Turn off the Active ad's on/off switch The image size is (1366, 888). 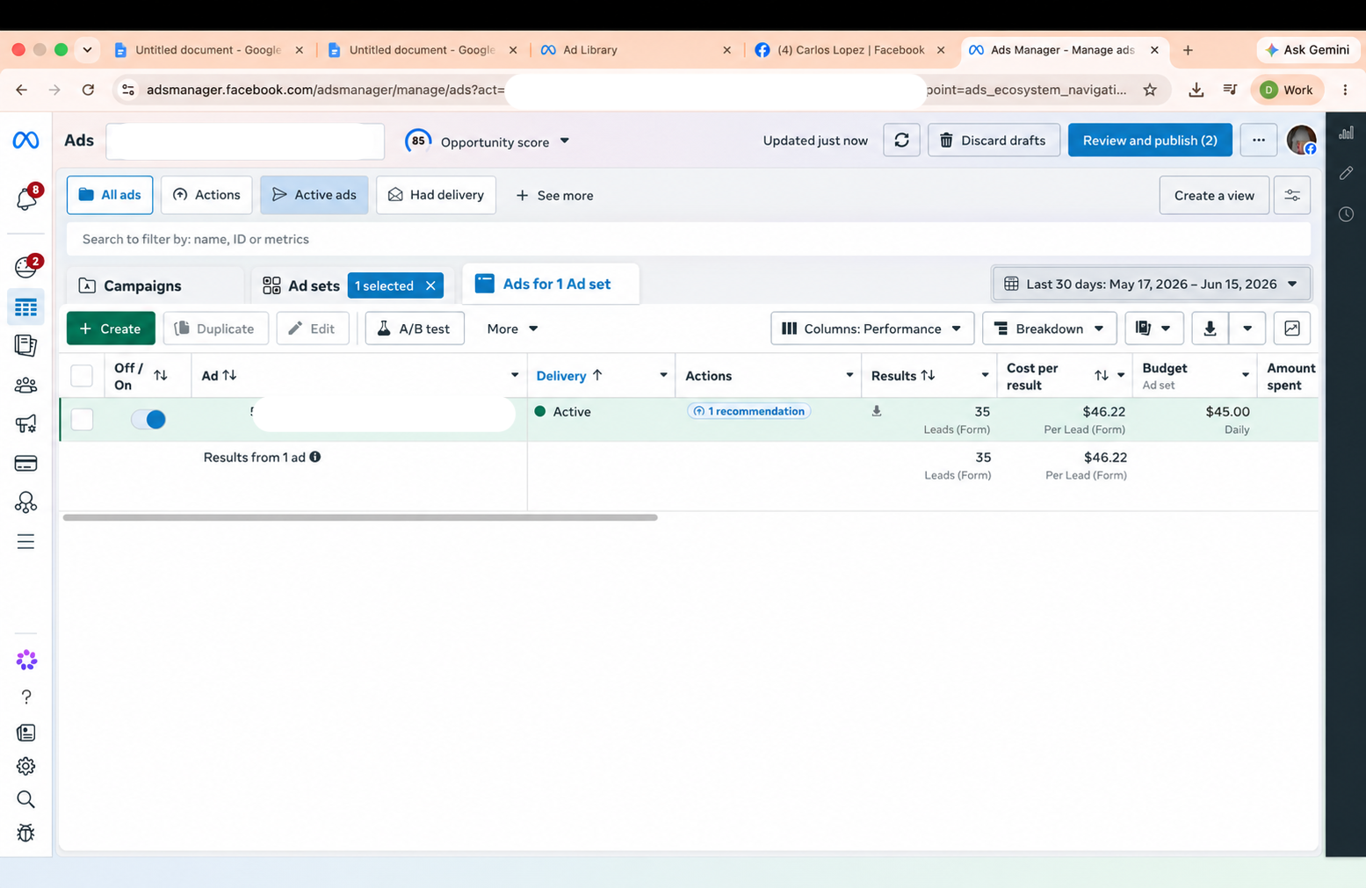tap(148, 420)
